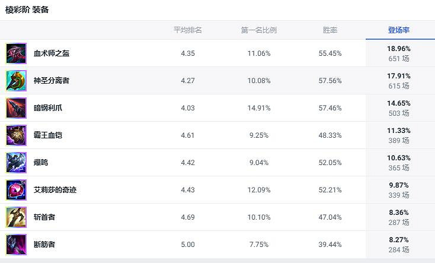Click the 神圣分离者 item icon
This screenshot has height=263, width=435.
point(16,81)
